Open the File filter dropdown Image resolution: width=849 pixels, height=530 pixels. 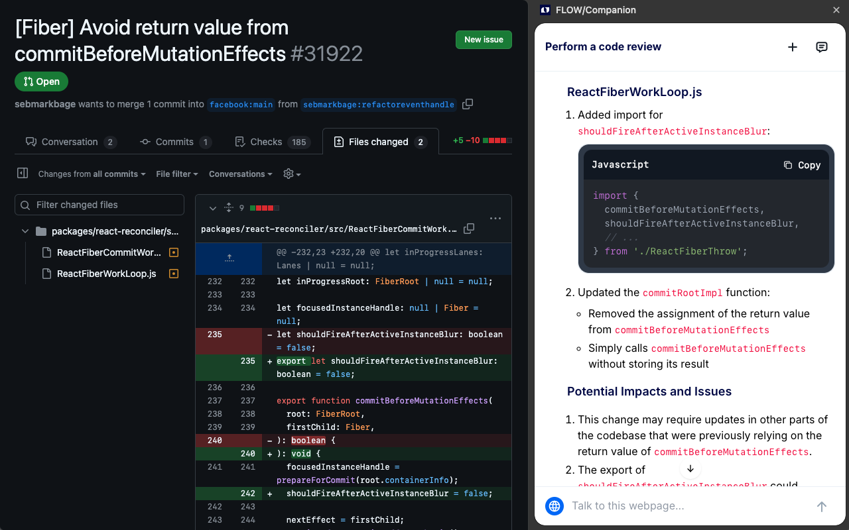[177, 174]
